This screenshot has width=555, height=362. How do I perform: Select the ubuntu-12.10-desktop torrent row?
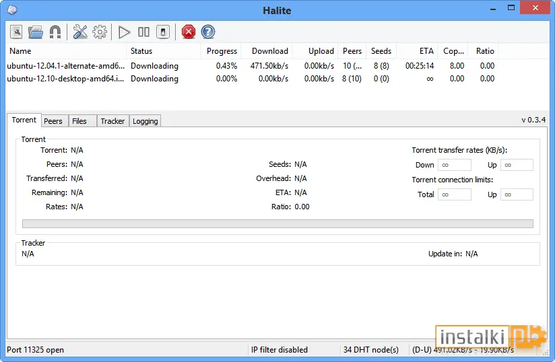[251, 79]
